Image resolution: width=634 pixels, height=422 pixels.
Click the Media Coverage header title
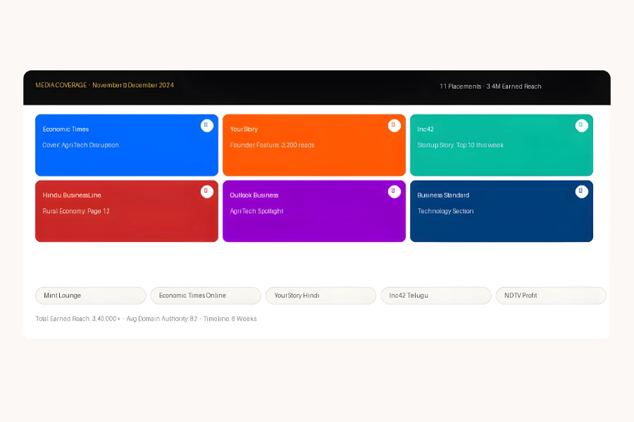pyautogui.click(x=104, y=85)
